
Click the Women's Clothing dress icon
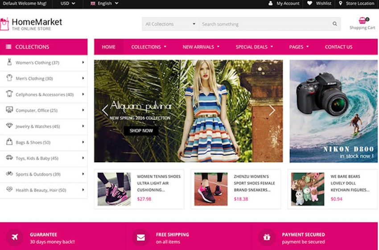click(x=9, y=62)
